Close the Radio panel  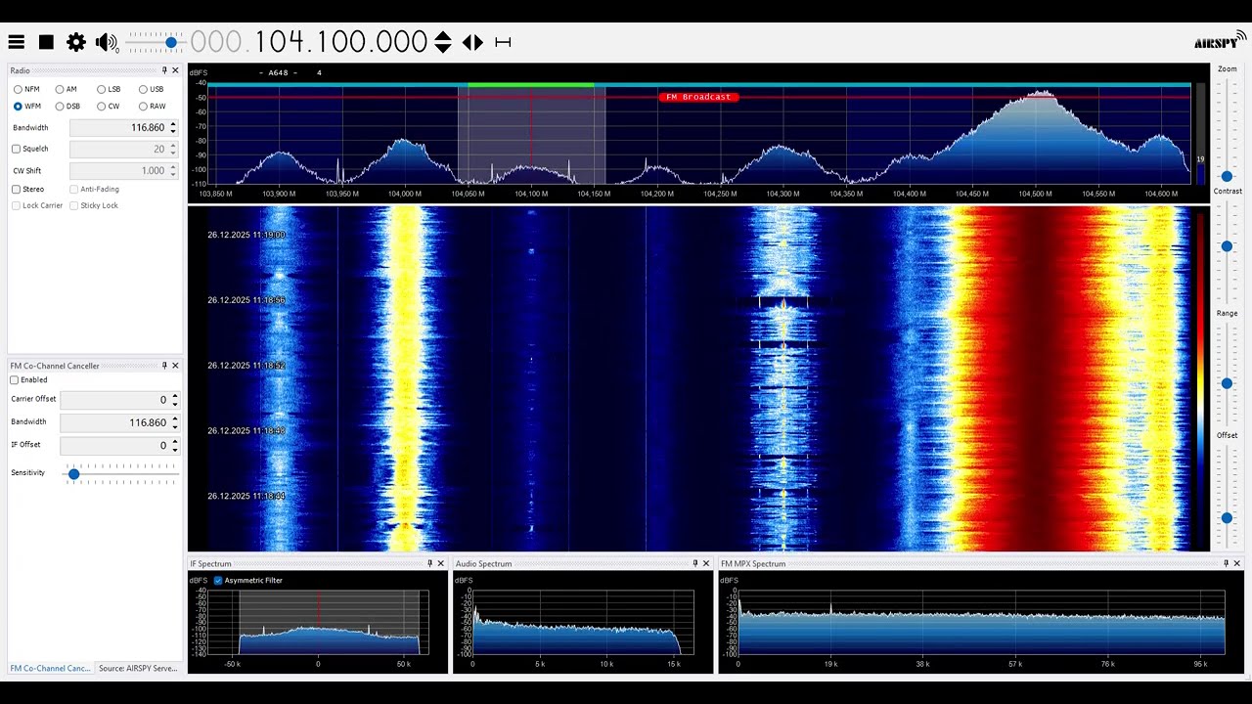coord(176,70)
